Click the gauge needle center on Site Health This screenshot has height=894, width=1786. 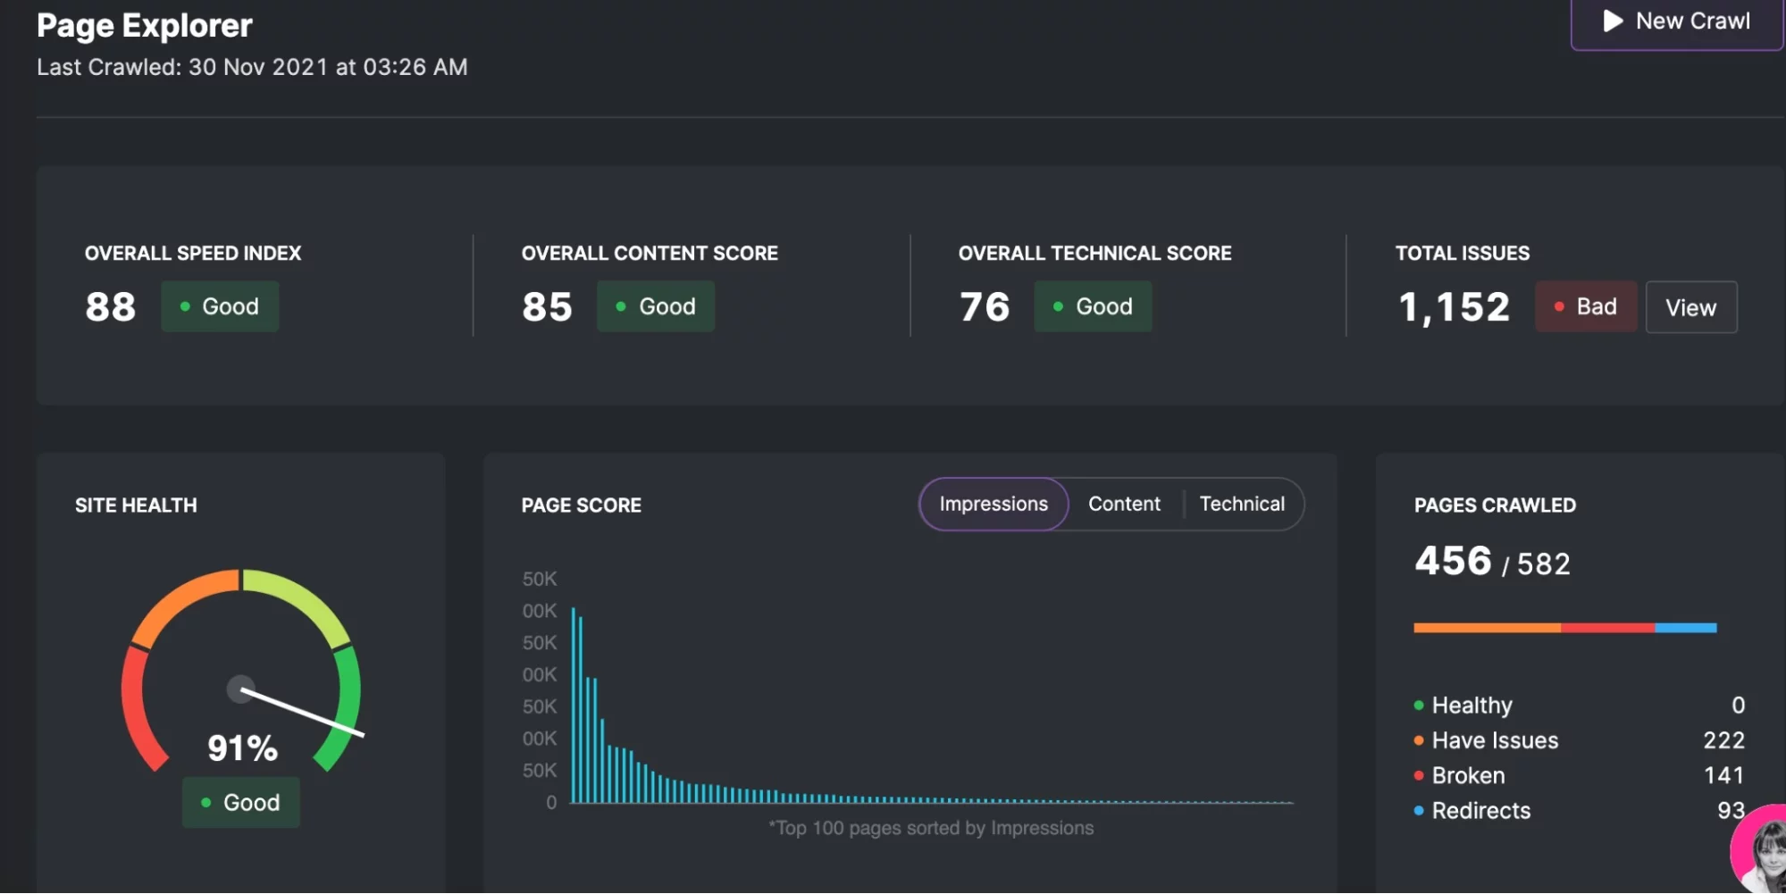[x=239, y=689]
